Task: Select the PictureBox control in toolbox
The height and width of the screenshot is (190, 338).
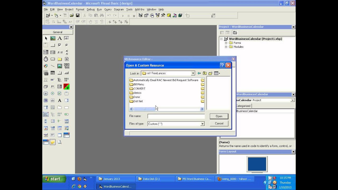Action: click(x=53, y=38)
